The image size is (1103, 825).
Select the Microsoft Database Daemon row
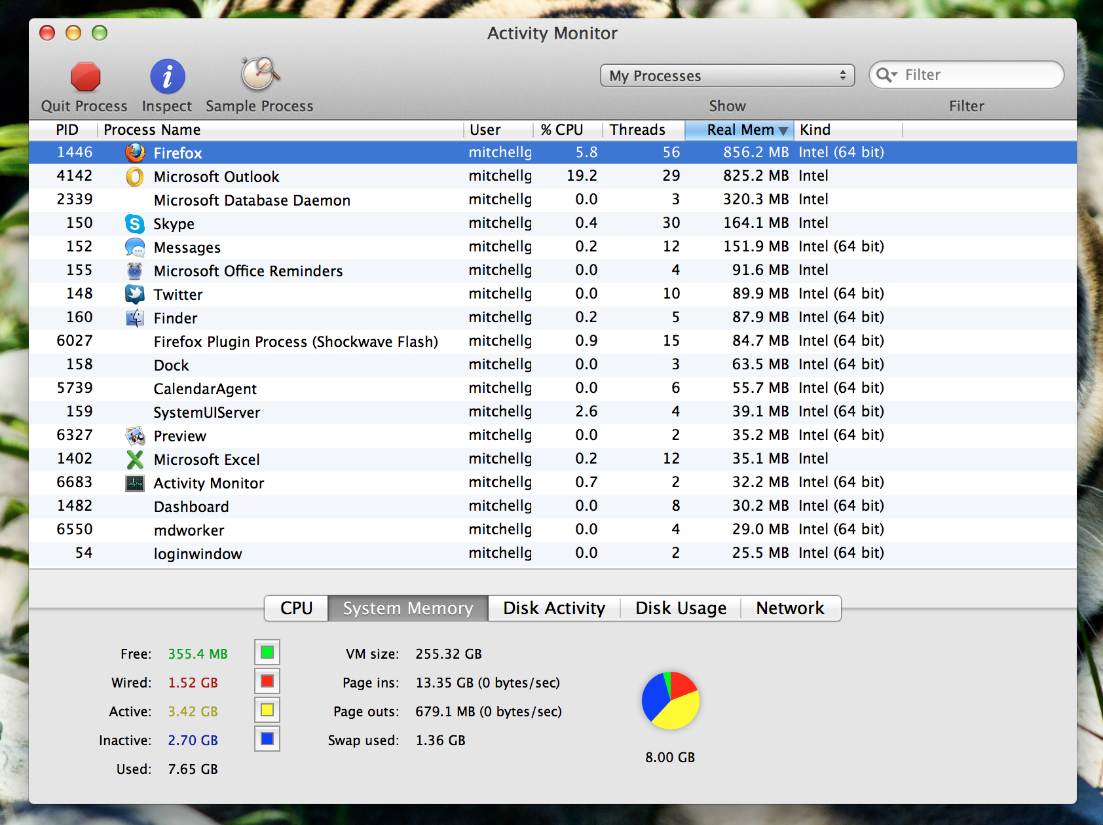(553, 200)
